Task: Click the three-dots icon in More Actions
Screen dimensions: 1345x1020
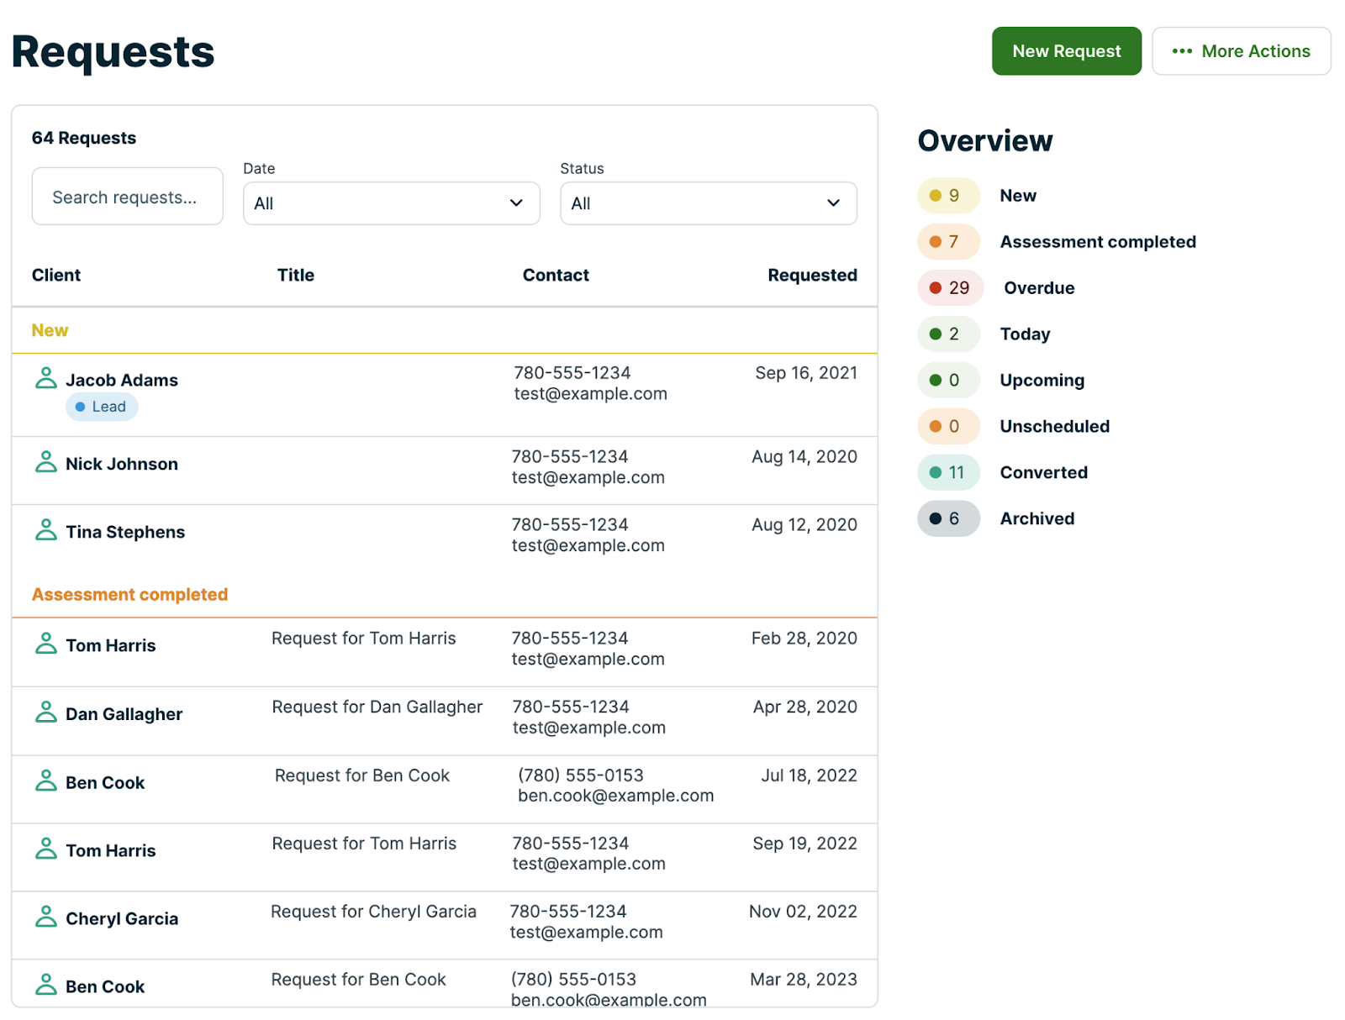Action: pyautogui.click(x=1181, y=51)
